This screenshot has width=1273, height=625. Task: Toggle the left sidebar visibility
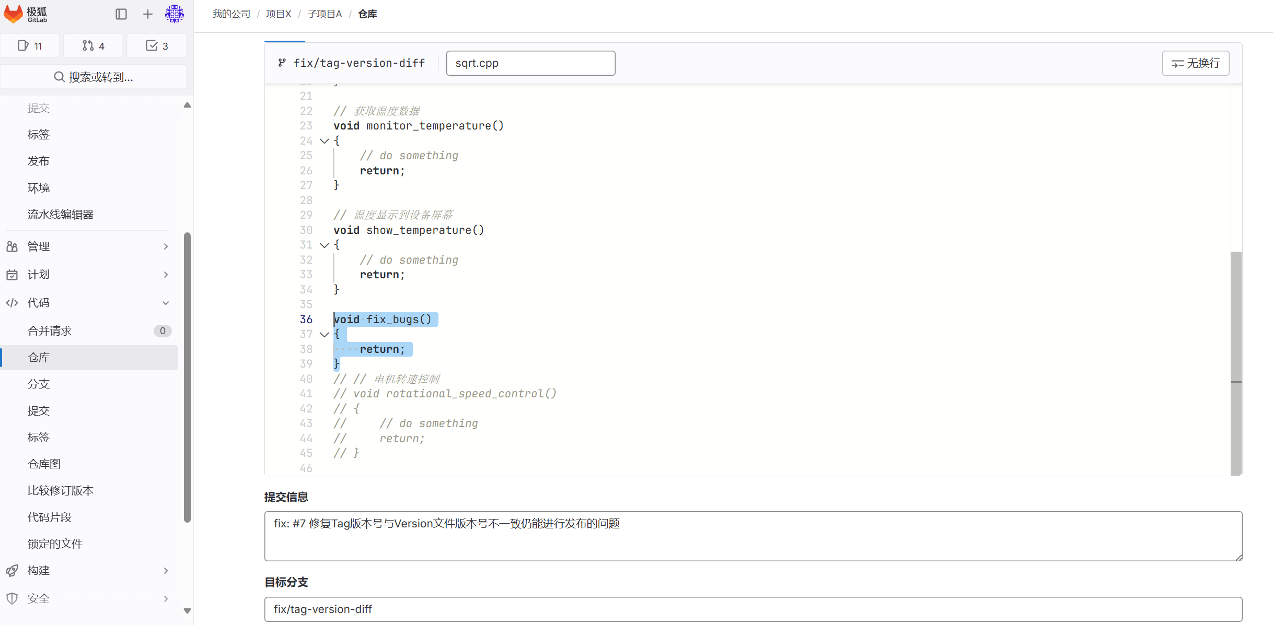[121, 14]
